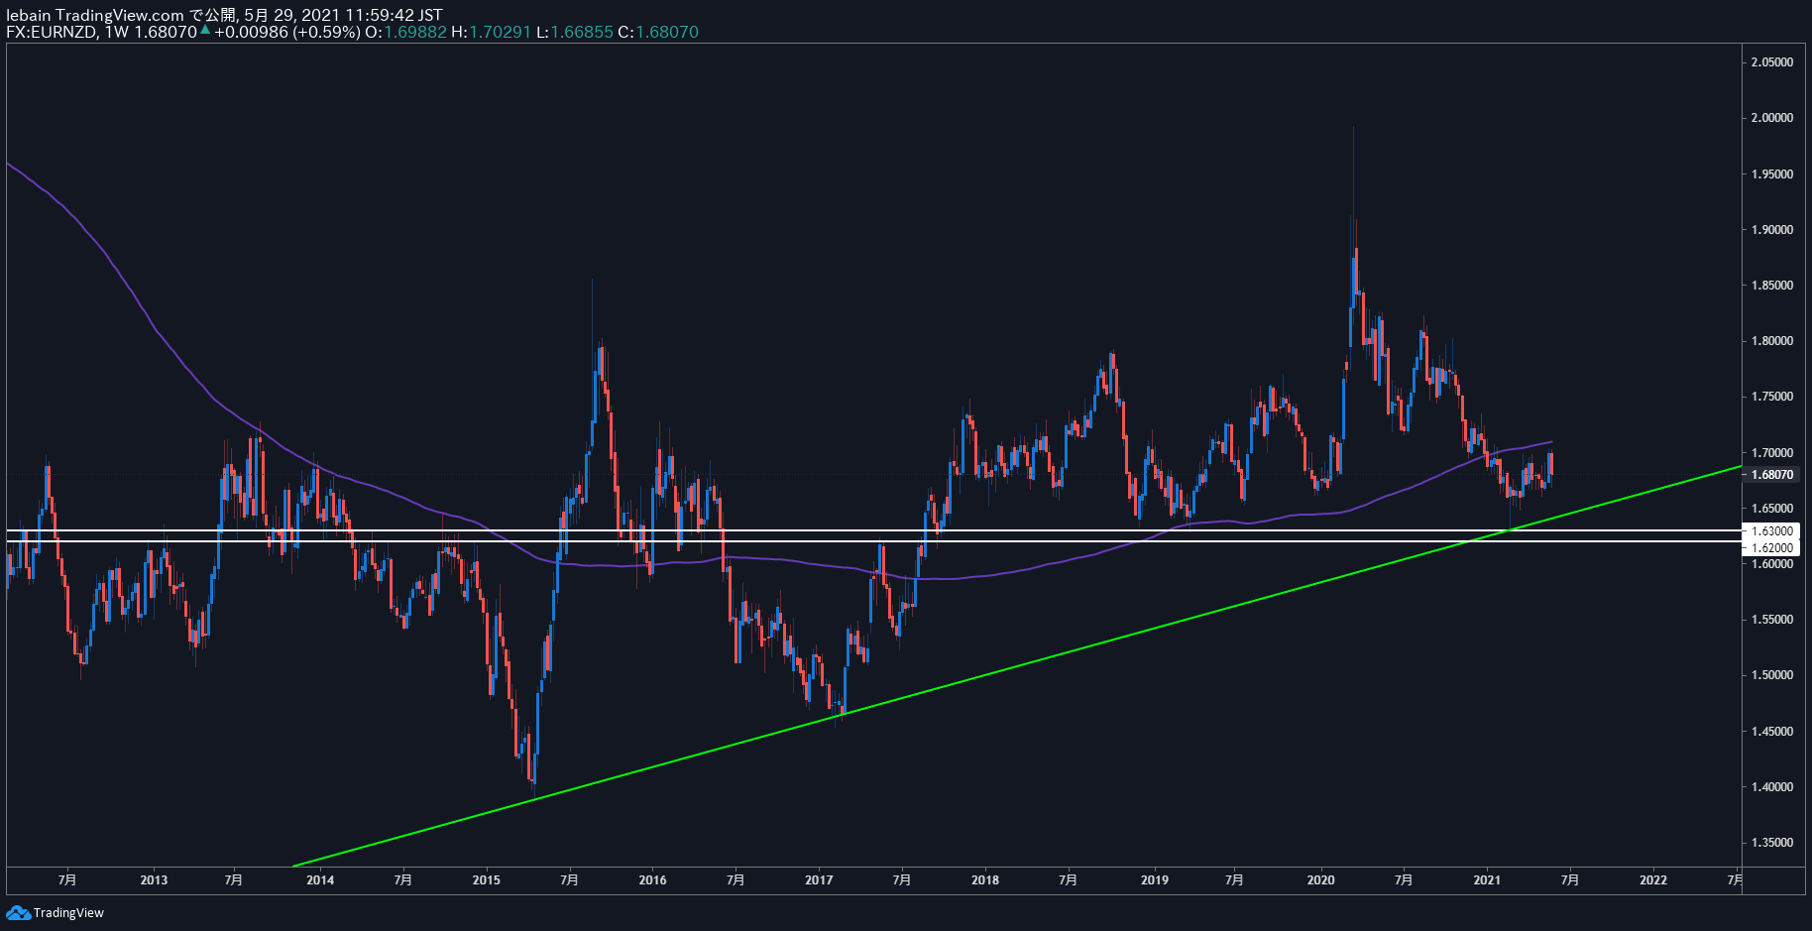Viewport: 1812px width, 931px height.
Task: Click the lebain TradingView.com publication header
Action: [224, 15]
